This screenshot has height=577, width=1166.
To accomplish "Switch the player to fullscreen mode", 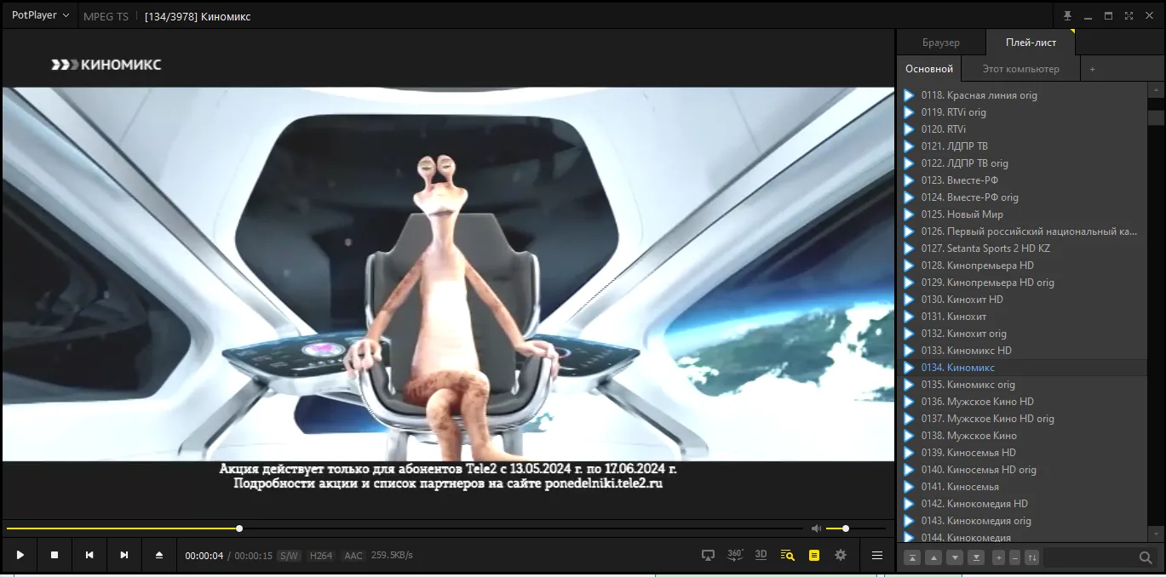I will (1129, 15).
